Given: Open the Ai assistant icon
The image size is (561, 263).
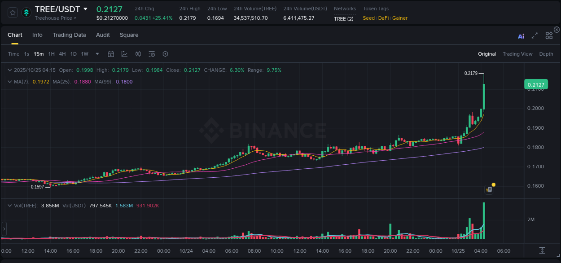Looking at the screenshot, I should click(x=521, y=36).
